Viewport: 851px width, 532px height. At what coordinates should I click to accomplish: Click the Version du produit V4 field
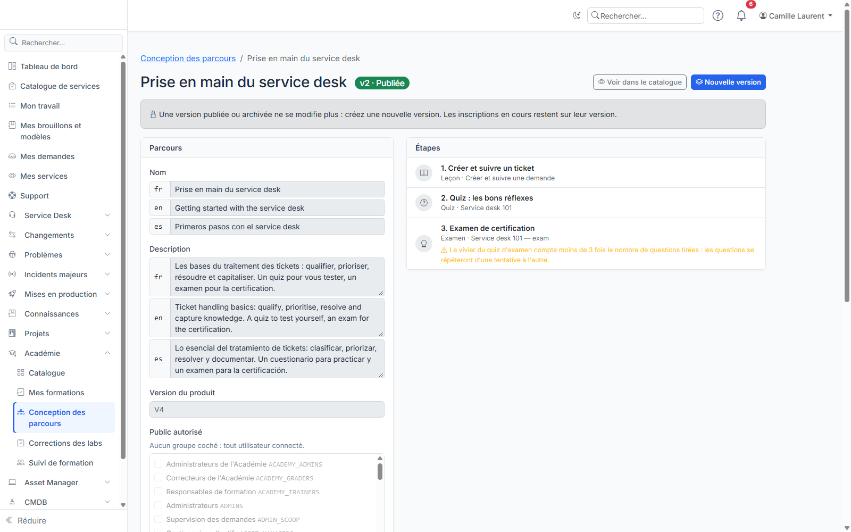point(267,409)
